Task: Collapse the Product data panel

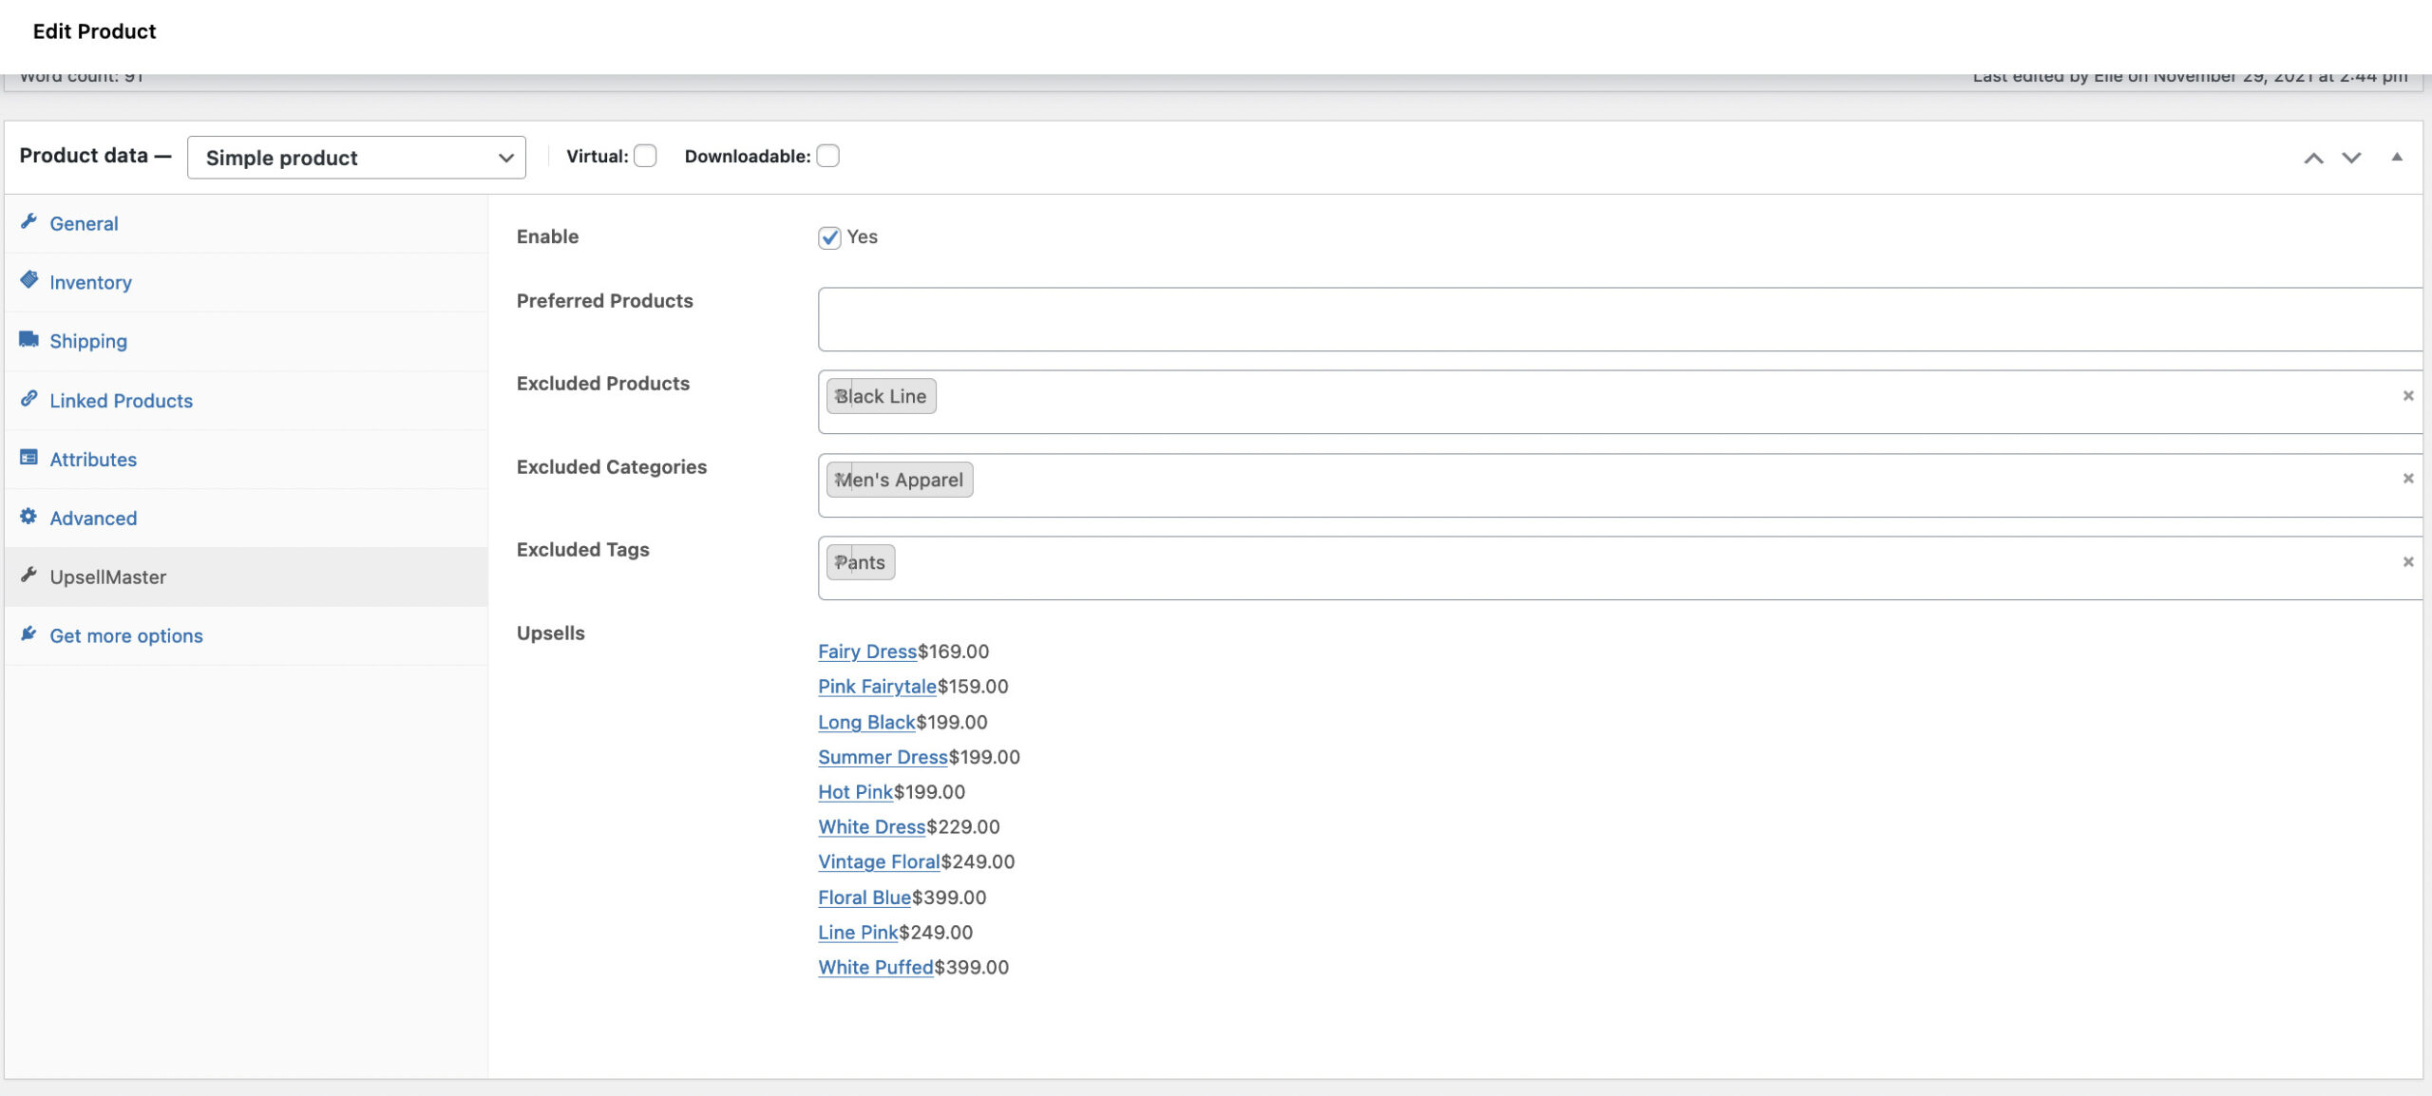Action: 2397,158
